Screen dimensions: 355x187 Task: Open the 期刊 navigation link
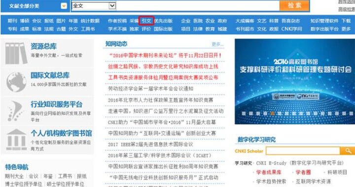tap(12, 21)
